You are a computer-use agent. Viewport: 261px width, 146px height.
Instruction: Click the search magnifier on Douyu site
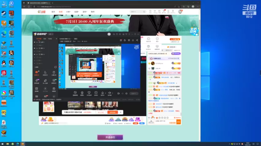[x=144, y=12]
